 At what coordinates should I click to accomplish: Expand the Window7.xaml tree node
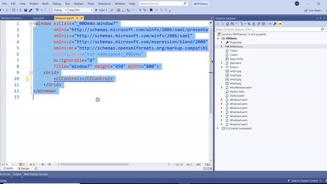[222, 124]
